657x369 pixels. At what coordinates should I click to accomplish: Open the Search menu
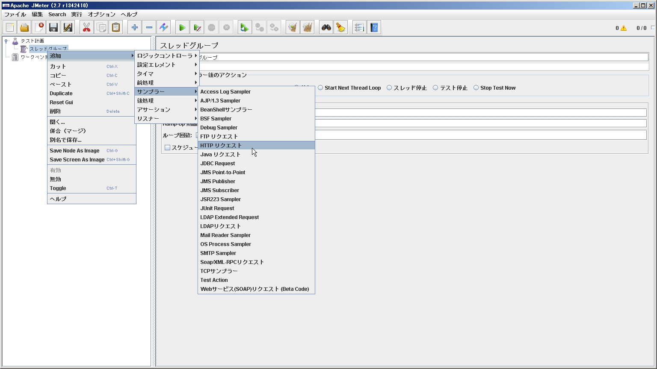(x=57, y=15)
